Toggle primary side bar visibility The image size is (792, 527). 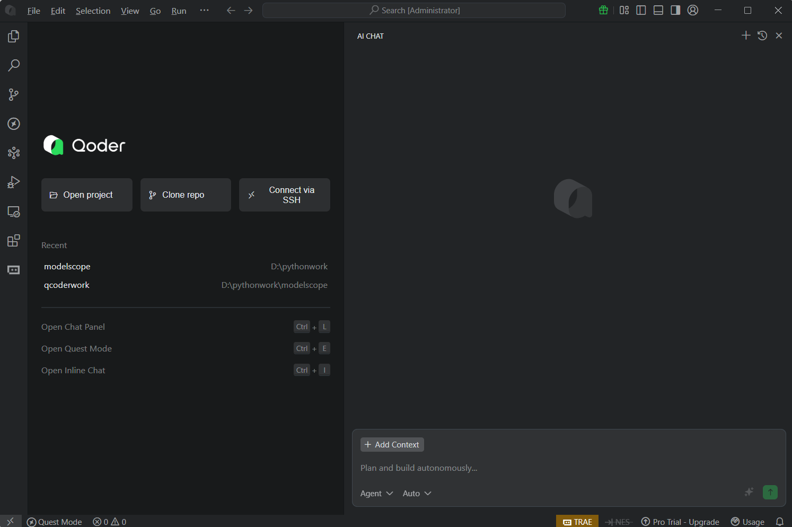[x=641, y=10]
